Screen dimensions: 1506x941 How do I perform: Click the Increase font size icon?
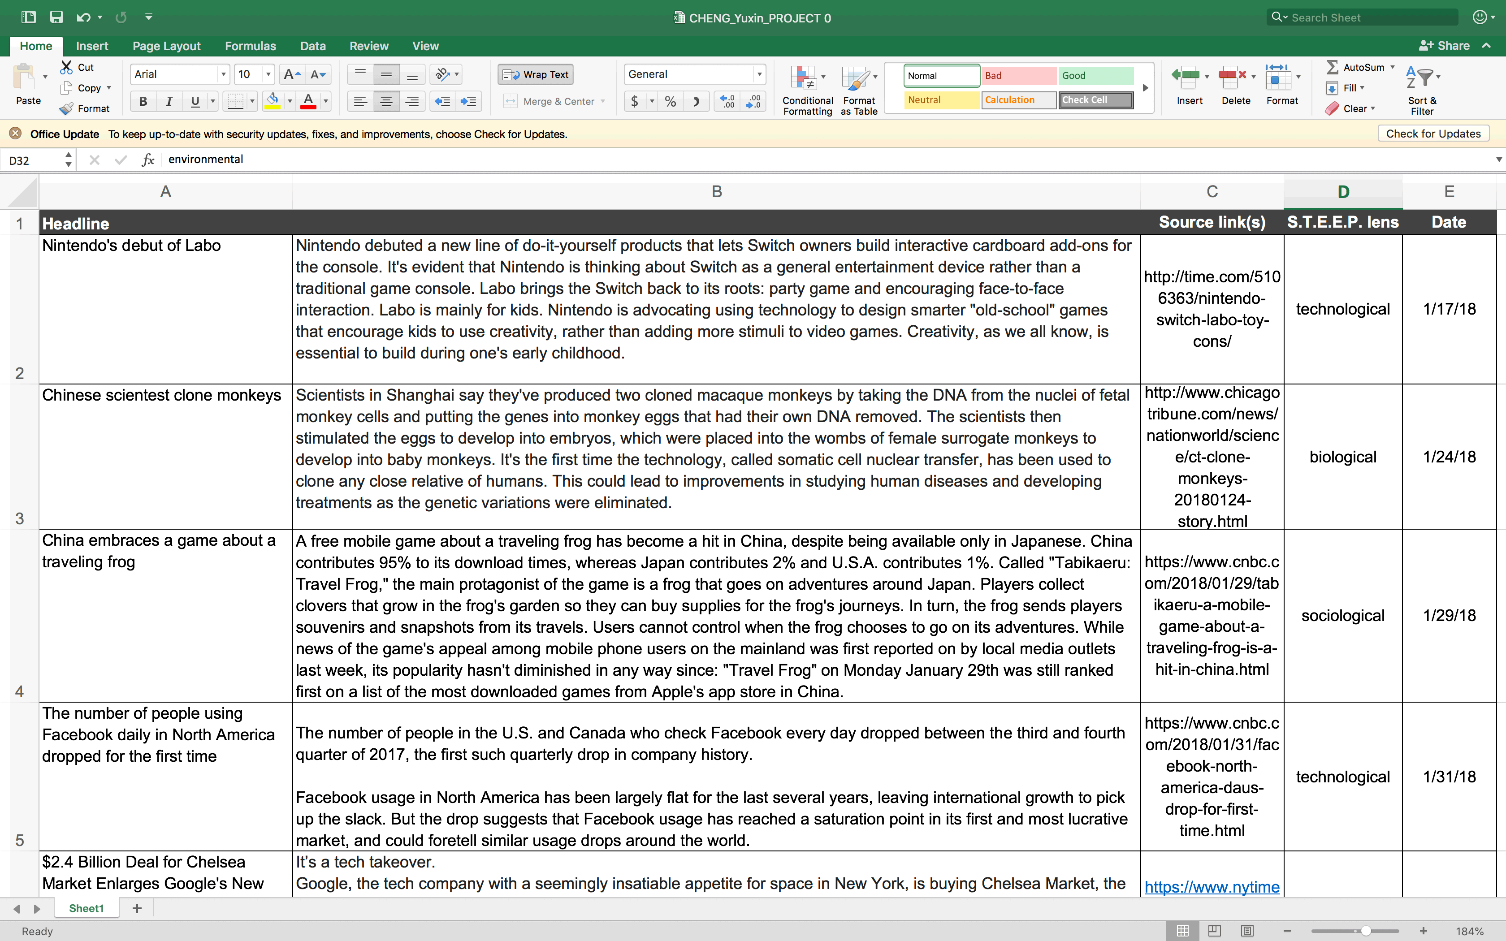[291, 75]
